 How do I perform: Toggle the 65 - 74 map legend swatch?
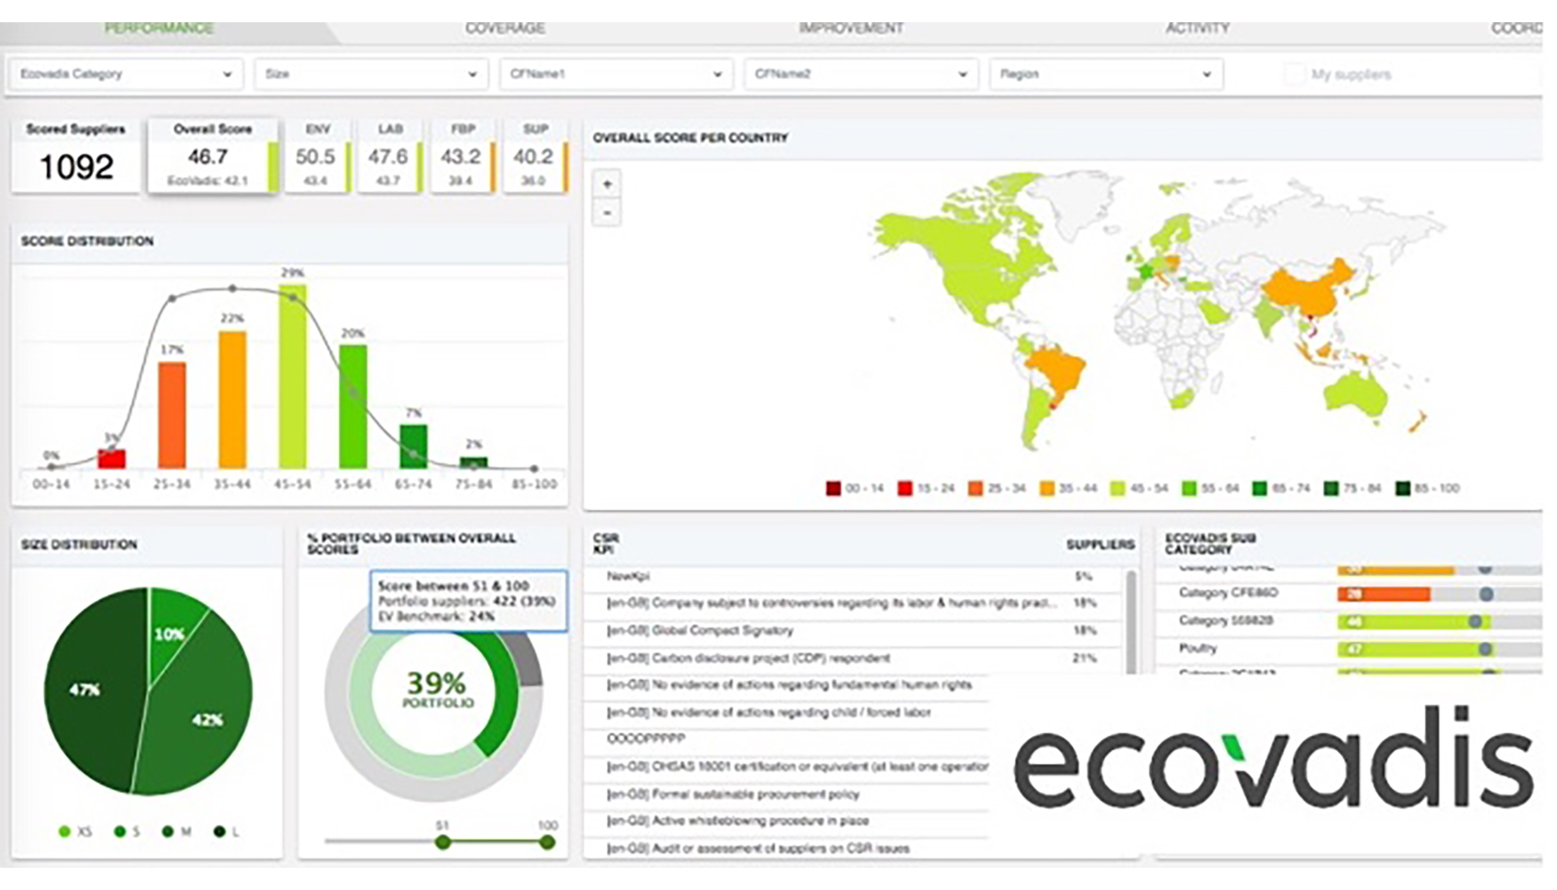coord(1260,488)
